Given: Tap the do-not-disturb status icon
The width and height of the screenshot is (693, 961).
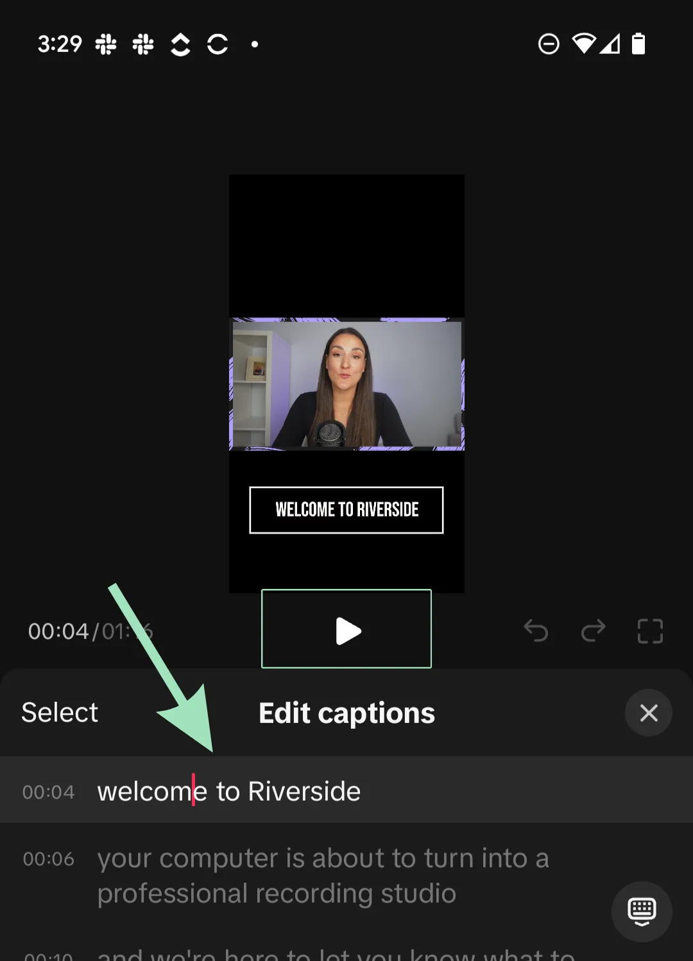Looking at the screenshot, I should click(549, 44).
